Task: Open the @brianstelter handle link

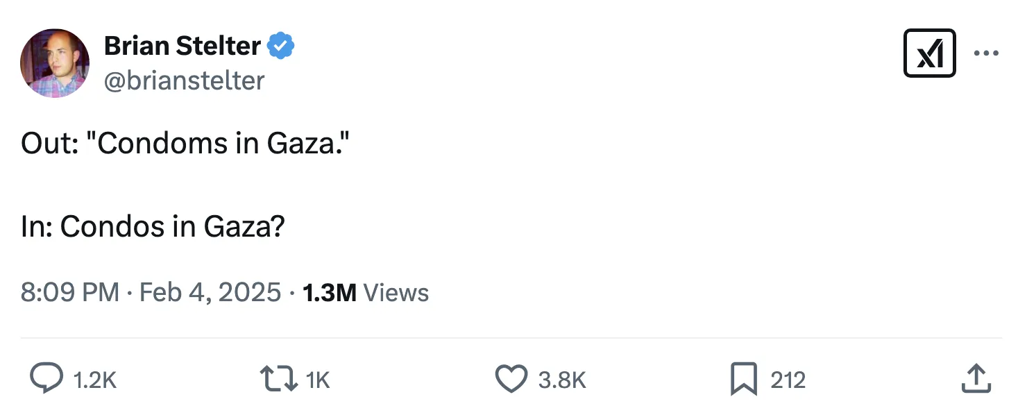Action: pos(184,81)
